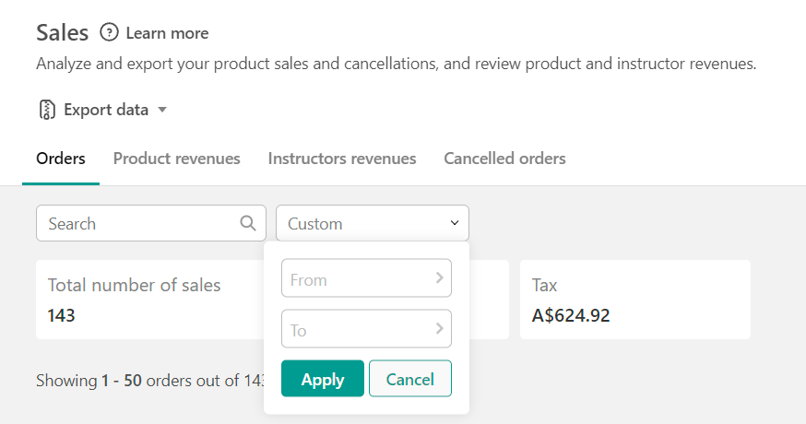
Task: Open the Learn more link
Action: click(x=167, y=33)
